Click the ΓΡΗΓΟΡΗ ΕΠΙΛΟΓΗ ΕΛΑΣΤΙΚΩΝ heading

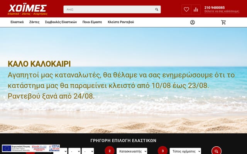[x=123, y=141]
